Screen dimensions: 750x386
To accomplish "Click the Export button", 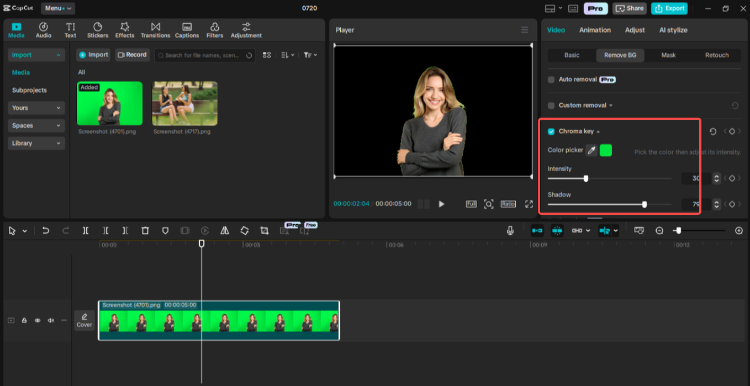I will [669, 8].
